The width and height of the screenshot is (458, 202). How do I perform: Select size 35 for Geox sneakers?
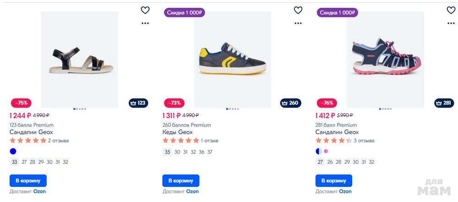167,152
